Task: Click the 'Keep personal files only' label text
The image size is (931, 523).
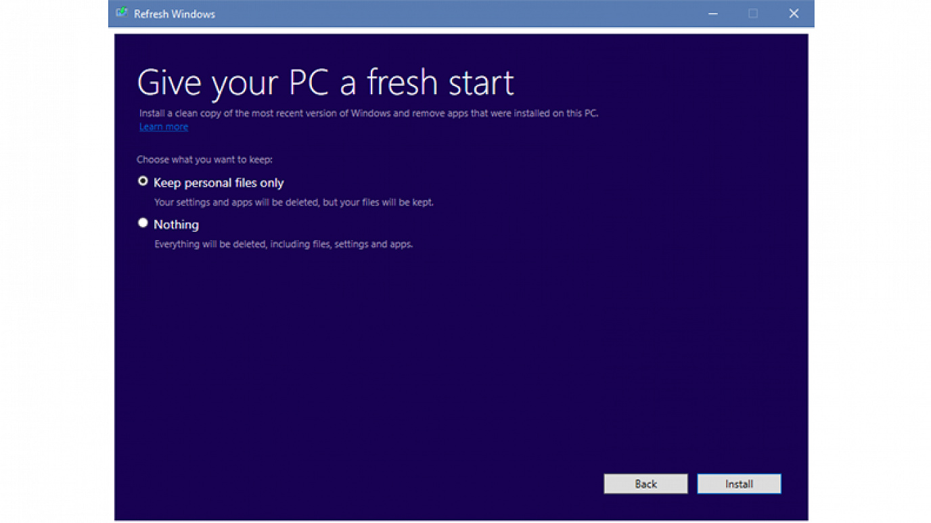Action: click(219, 183)
